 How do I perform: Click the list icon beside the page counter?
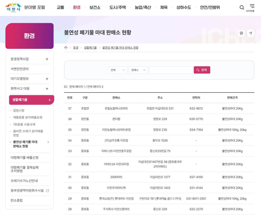pos(66,86)
